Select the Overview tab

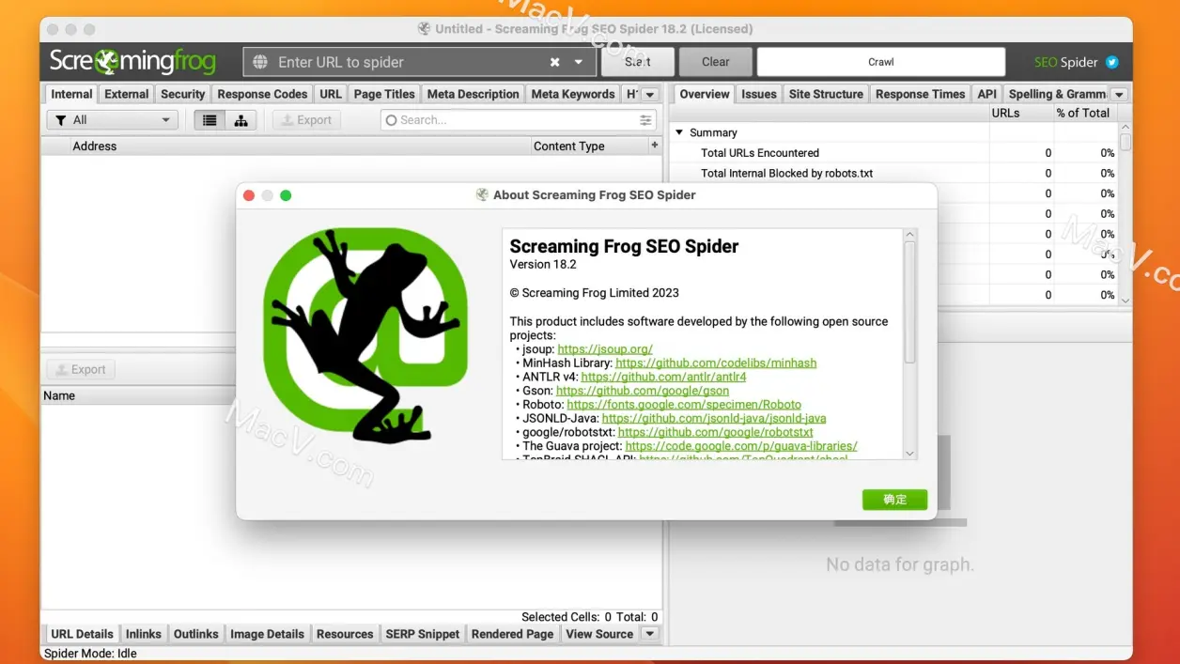click(x=705, y=94)
